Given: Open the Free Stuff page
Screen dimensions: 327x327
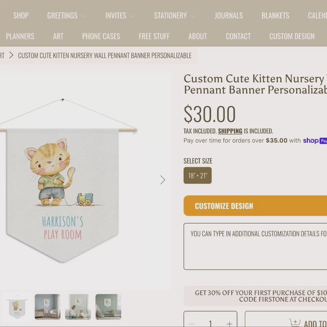Looking at the screenshot, I should 154,36.
